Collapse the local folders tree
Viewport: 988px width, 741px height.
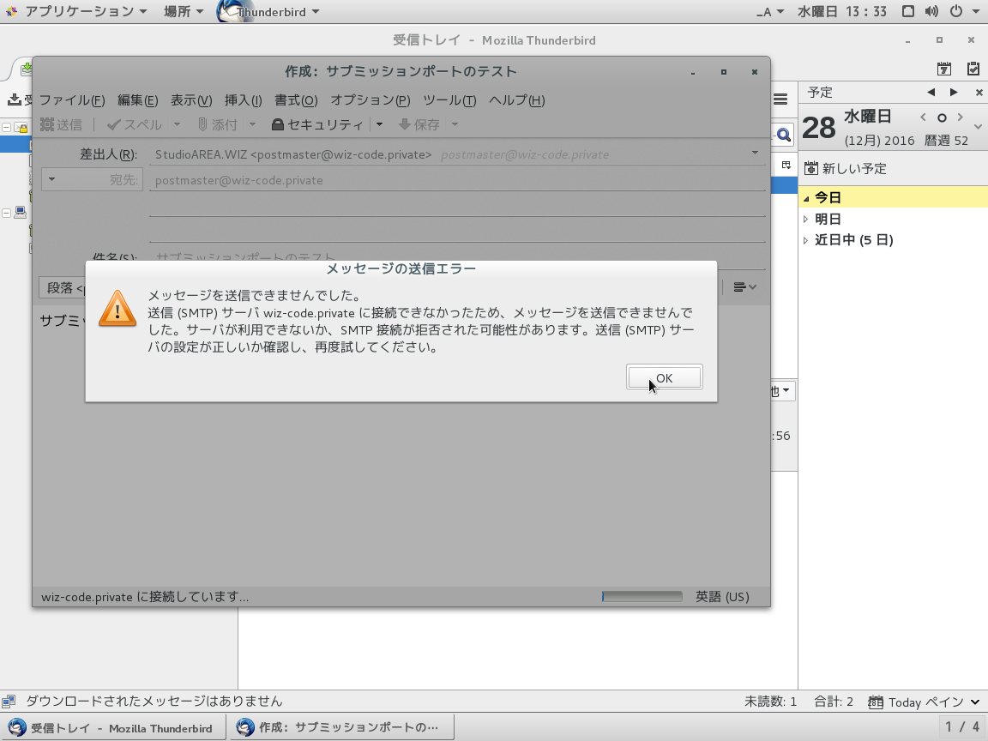pyautogui.click(x=6, y=213)
